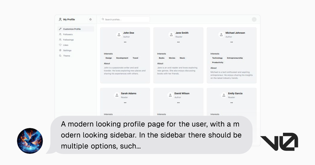This screenshot has width=315, height=165.
Task: Click the Followers people icon in sidebar
Action: point(60,34)
